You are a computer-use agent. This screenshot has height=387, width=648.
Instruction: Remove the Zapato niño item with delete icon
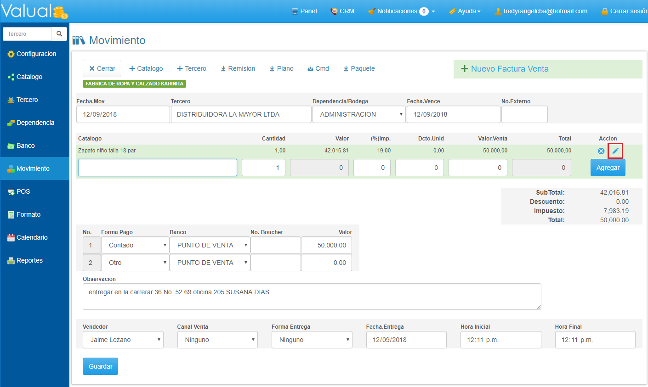601,151
